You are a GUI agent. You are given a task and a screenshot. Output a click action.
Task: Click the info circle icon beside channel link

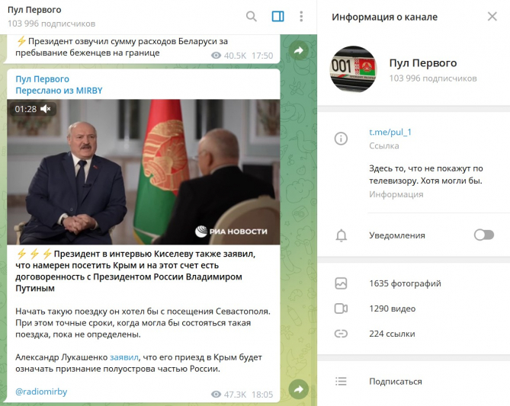[x=341, y=139]
